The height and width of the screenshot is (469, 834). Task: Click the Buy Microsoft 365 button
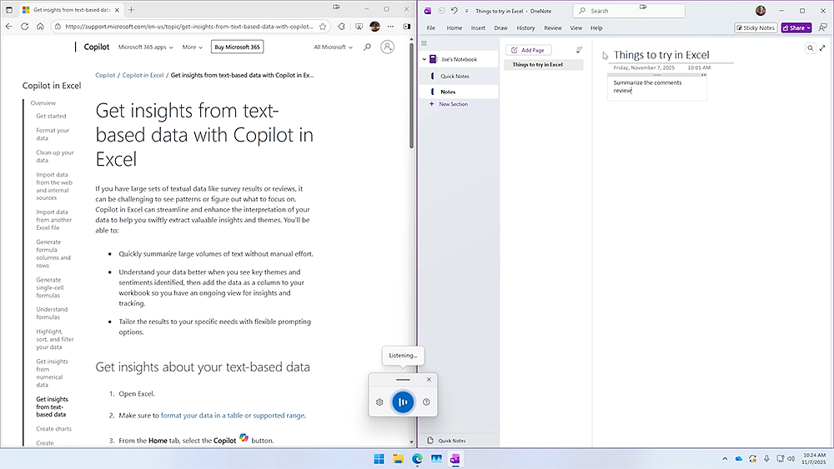[237, 47]
